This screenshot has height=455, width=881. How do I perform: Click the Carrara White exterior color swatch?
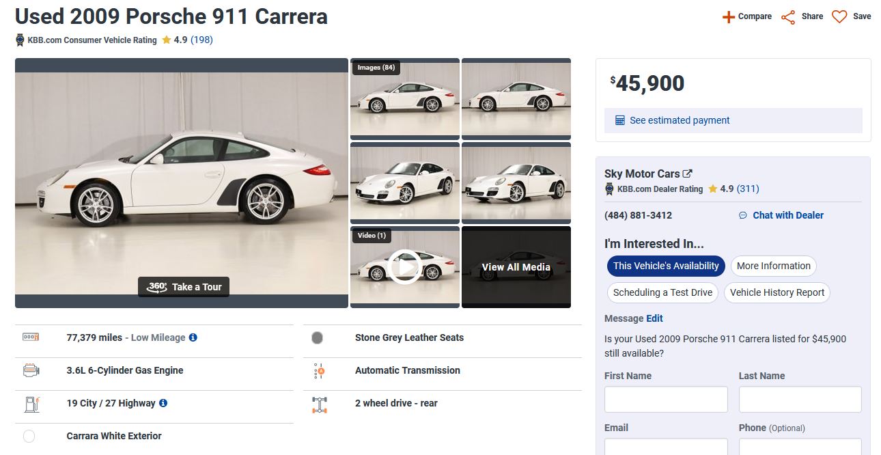point(29,436)
